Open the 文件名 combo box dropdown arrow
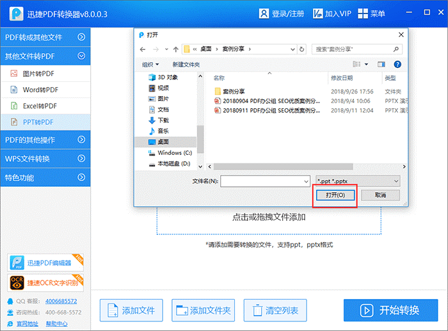Image resolution: width=448 pixels, height=331 pixels. pyautogui.click(x=306, y=181)
